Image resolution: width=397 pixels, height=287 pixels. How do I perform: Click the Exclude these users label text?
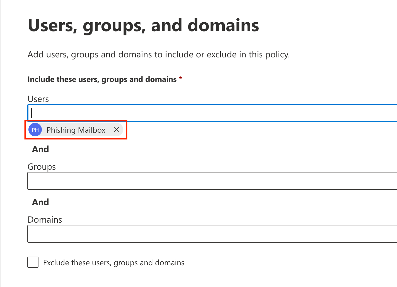[x=114, y=263]
